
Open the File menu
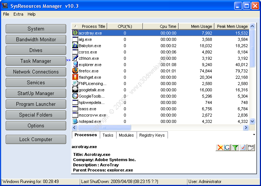6,14
